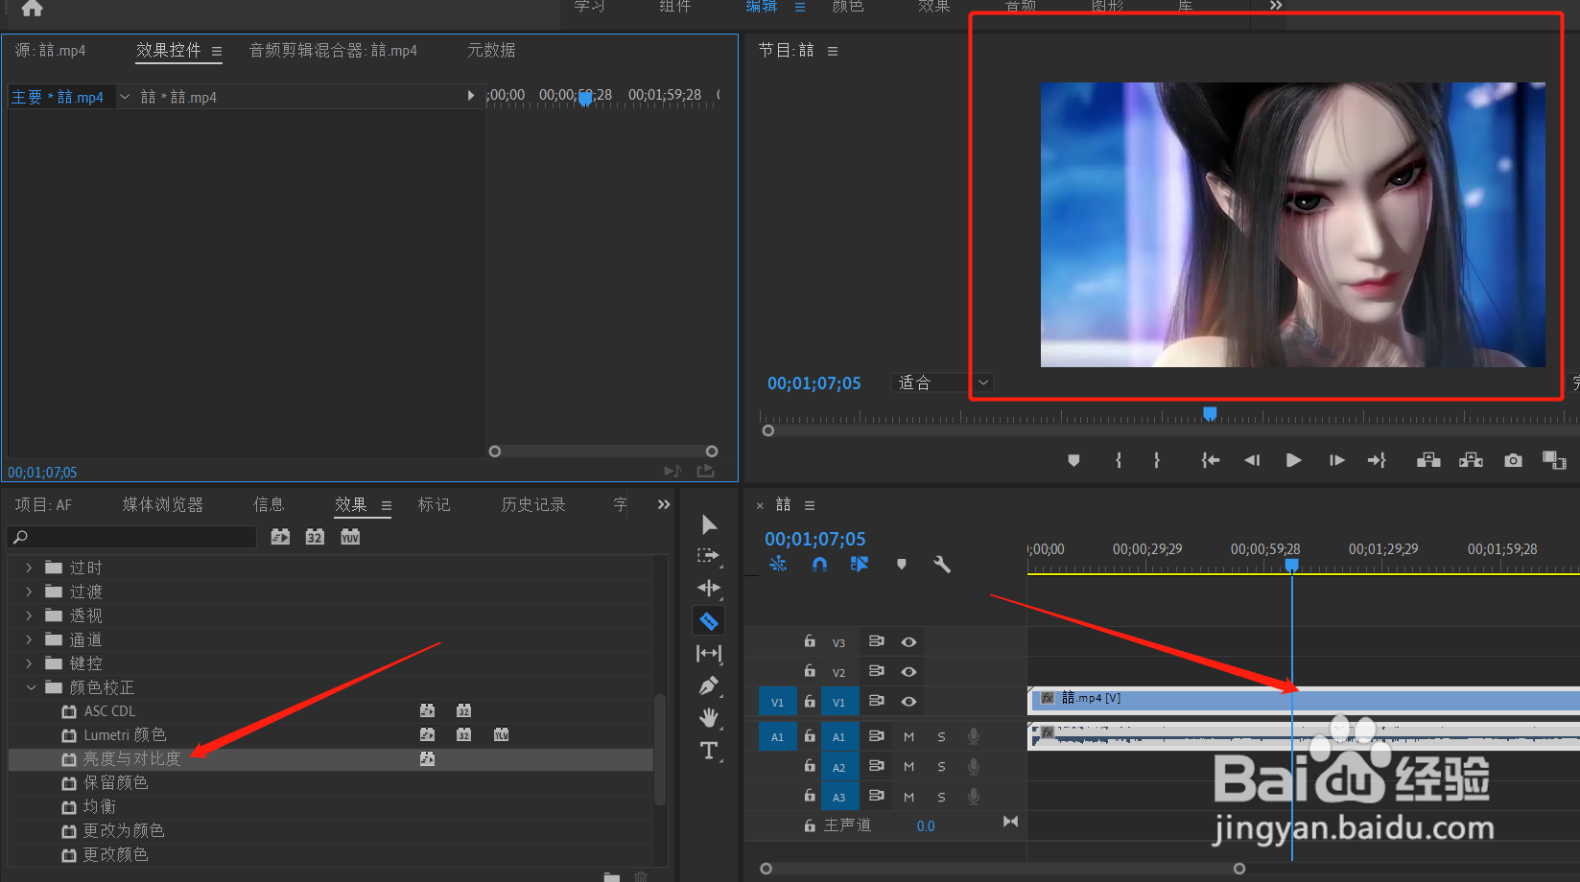Go to In point

click(x=1211, y=461)
